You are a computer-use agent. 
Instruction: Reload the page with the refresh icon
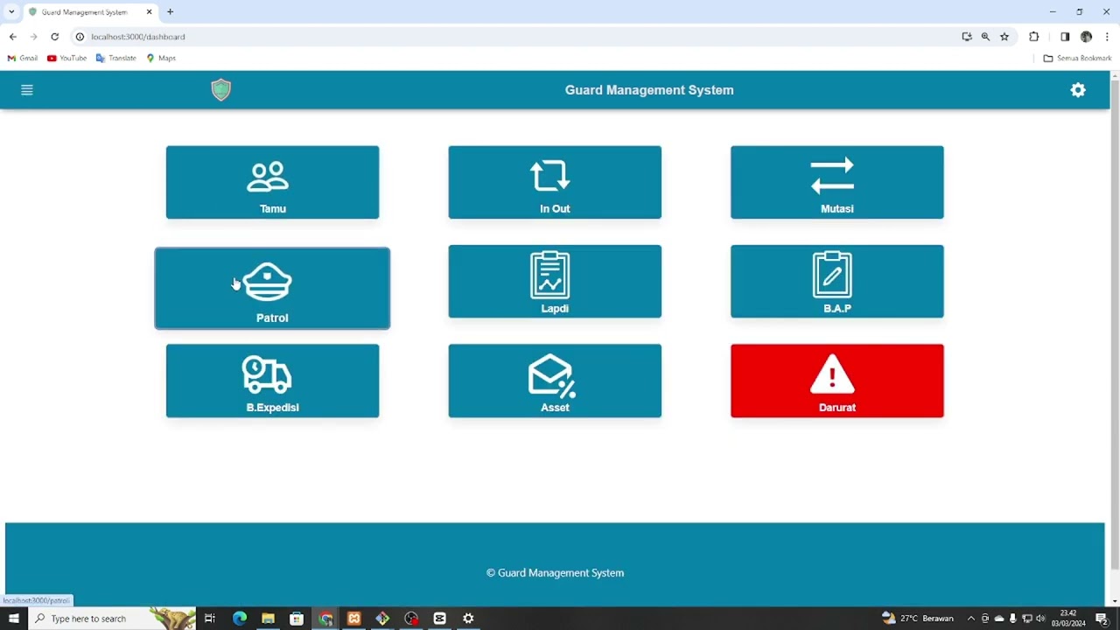tap(54, 37)
